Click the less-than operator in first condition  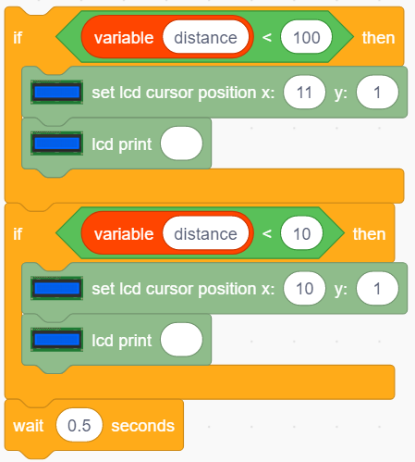click(x=267, y=38)
